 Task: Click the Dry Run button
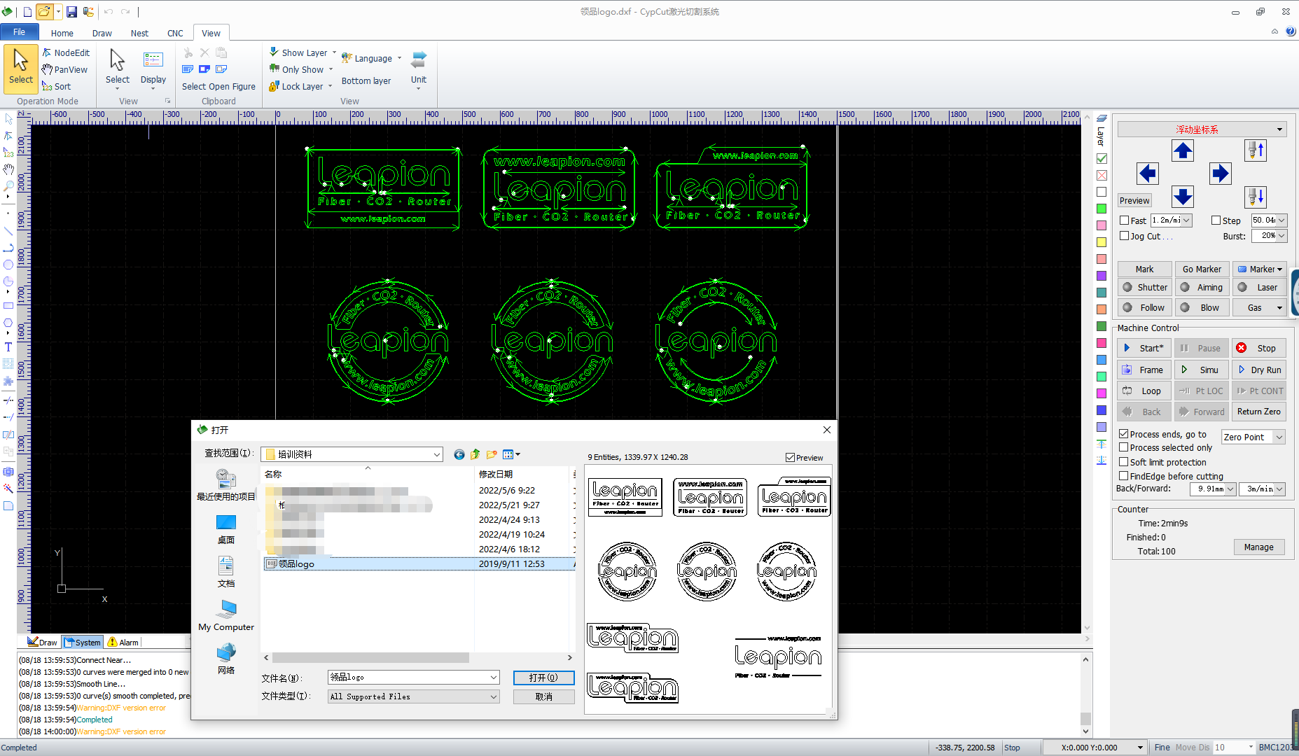coord(1258,370)
